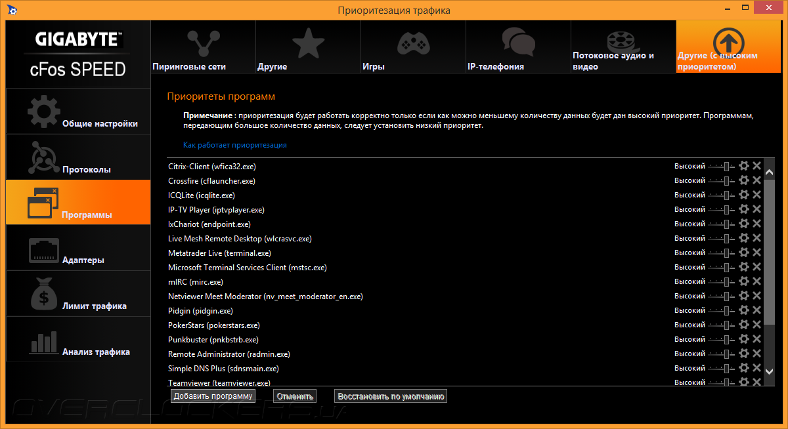This screenshot has width=788, height=429.
Task: Switch to Пиринговые сети tab
Action: tap(202, 47)
